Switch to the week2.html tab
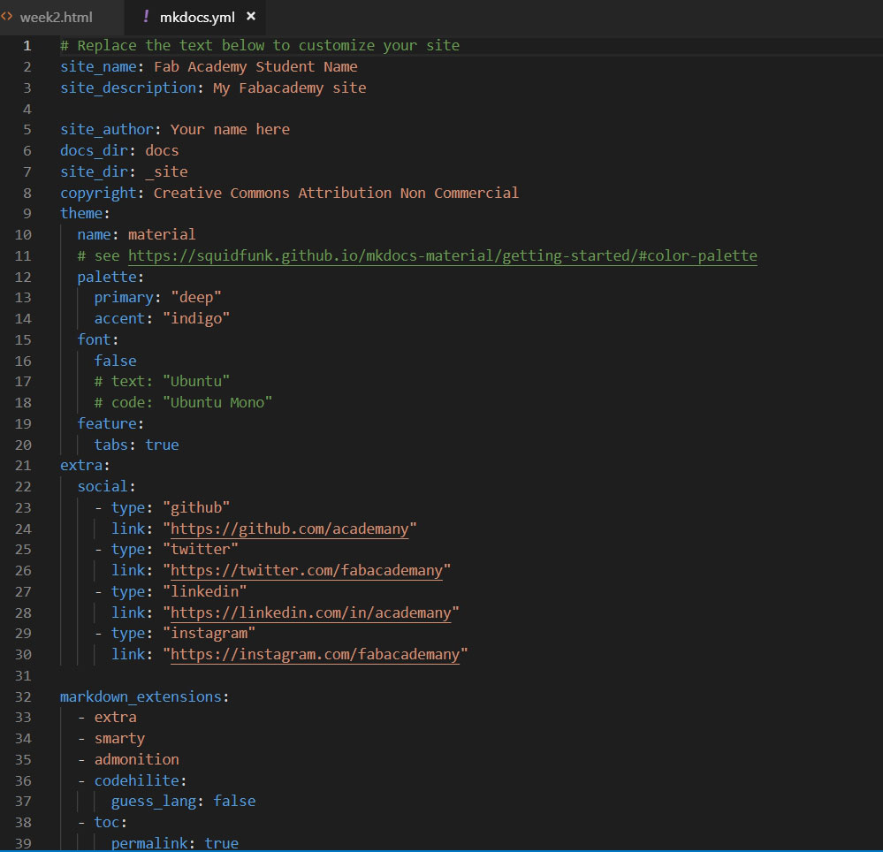Screen dimensions: 883x852 click(x=56, y=18)
